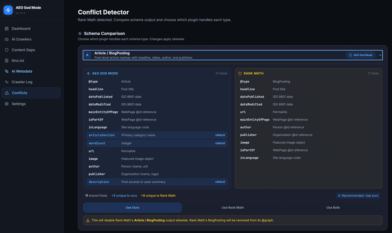The height and width of the screenshot is (233, 392).
Task: Click the AI Metadata sparkle icon
Action: point(7,72)
